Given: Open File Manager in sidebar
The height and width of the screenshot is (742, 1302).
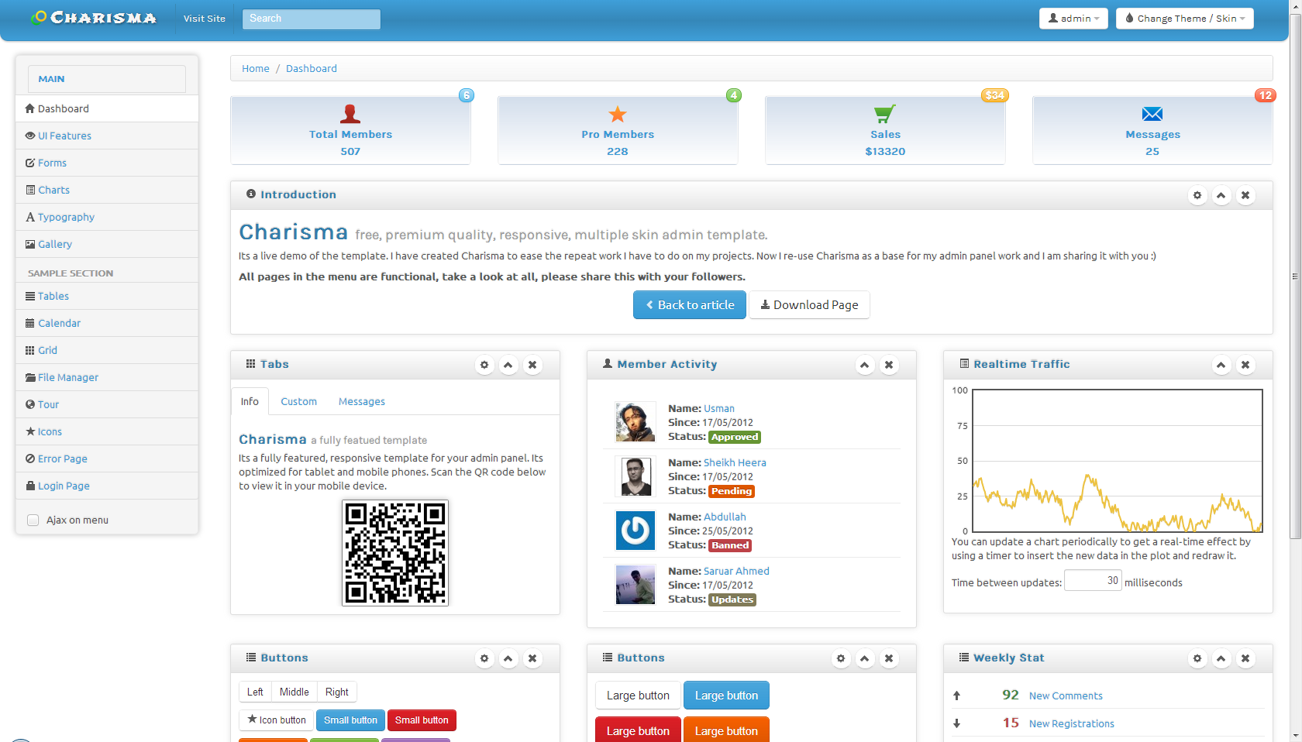Looking at the screenshot, I should [107, 377].
